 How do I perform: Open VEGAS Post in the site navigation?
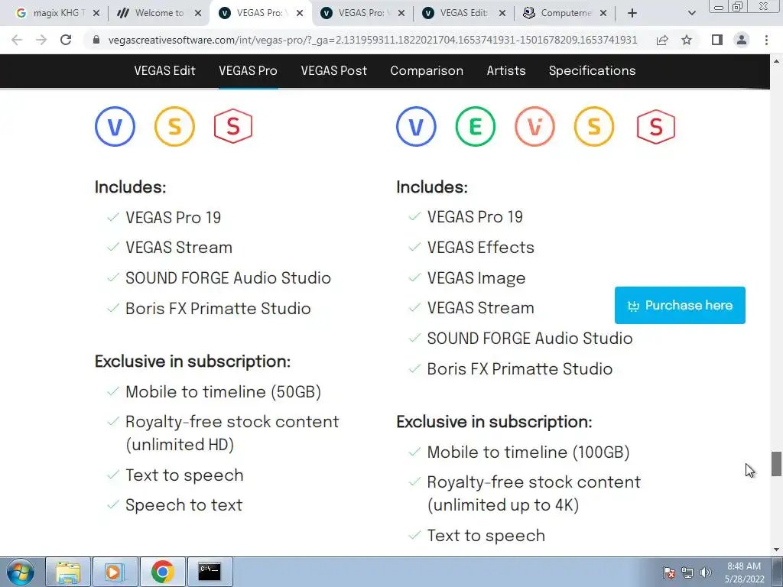(x=333, y=71)
